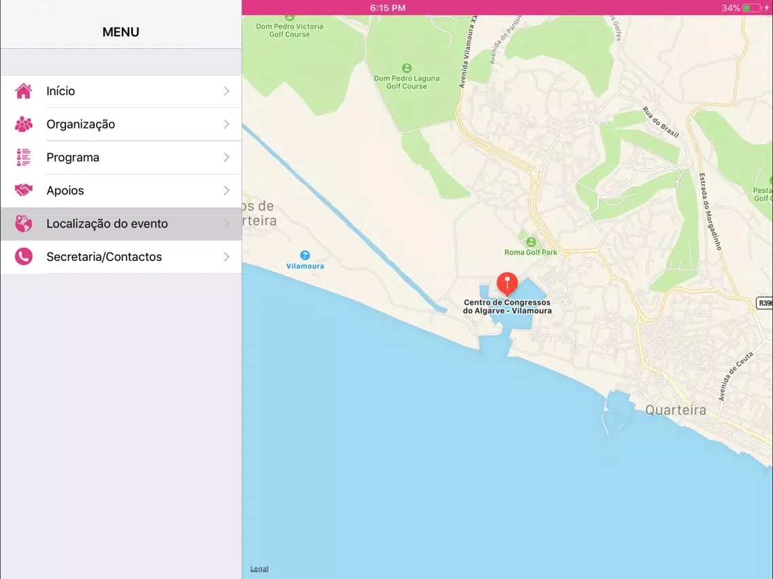The width and height of the screenshot is (773, 579).
Task: Click the Secretaria/Contactos phone icon
Action: tap(23, 256)
